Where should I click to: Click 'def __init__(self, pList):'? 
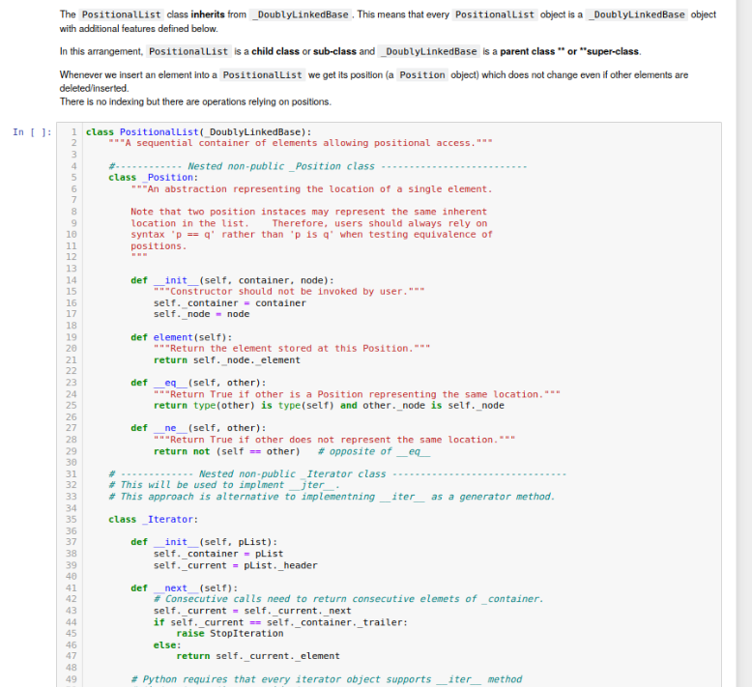pos(204,542)
